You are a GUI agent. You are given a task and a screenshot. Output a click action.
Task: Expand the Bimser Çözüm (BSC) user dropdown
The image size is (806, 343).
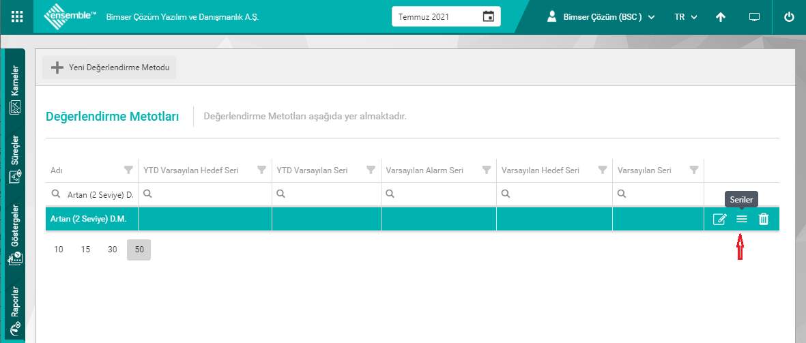tap(609, 17)
